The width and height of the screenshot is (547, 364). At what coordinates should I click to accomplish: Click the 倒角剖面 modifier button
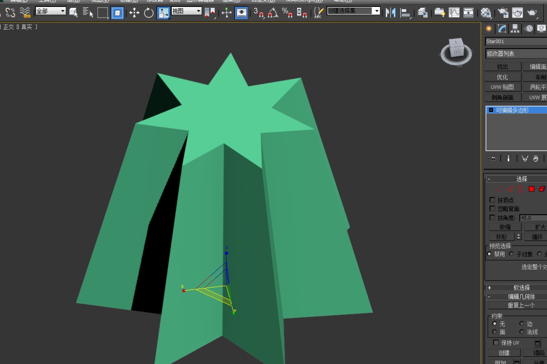503,97
